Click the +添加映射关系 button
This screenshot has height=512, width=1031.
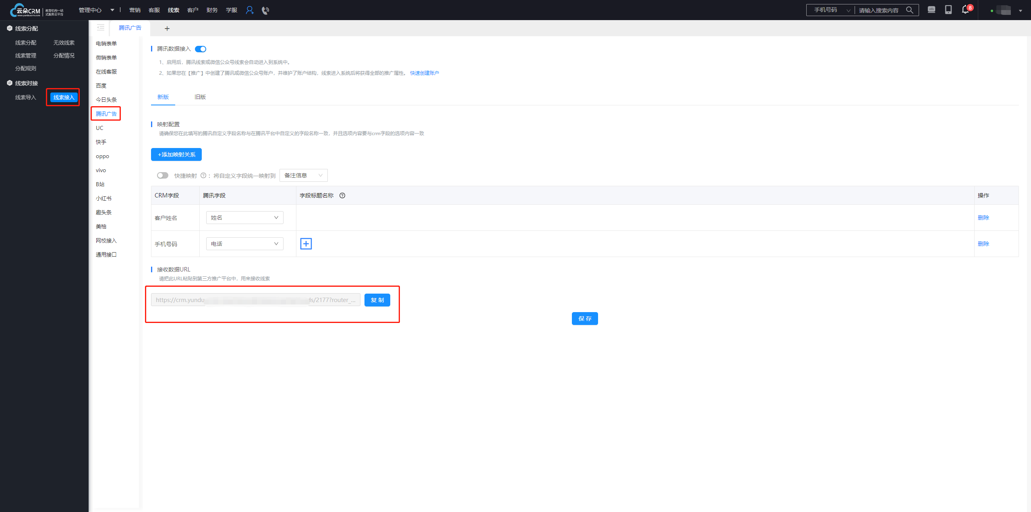point(176,154)
